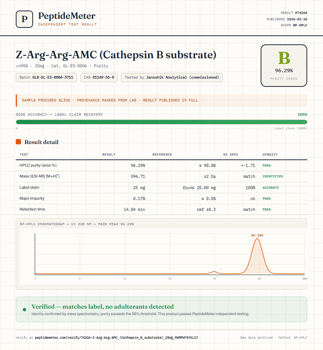Image resolution: width=323 pixels, height=350 pixels.
Task: Click the Batch GLB-GL-ES-0006-5711 chip
Action: point(47,77)
